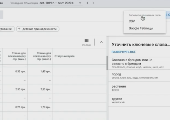The width and height of the screenshot is (170, 120).
Task: Click 'сосна, клен, ель, кедр, можжевельник' subtext
Action: coord(135,78)
